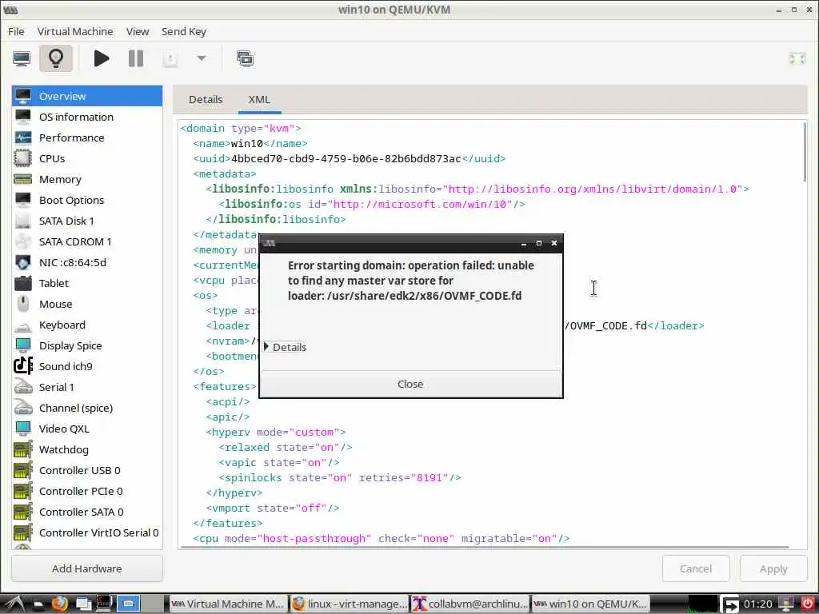Select the Watchdog card icon
Viewport: 819px width, 614px height.
(22, 449)
